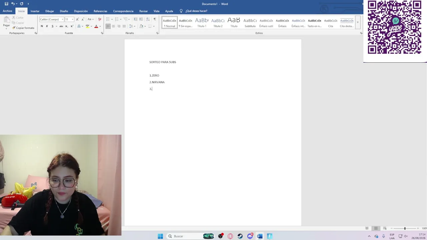Switch to the Revisar tab
Screen dimensions: 427x240
click(x=143, y=11)
